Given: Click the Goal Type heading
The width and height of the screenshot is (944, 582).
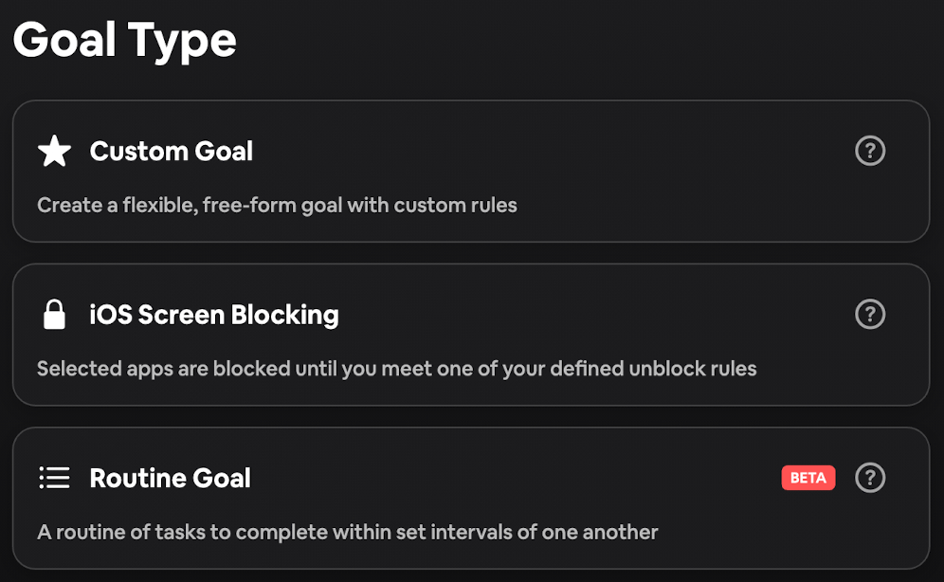Looking at the screenshot, I should [x=124, y=39].
